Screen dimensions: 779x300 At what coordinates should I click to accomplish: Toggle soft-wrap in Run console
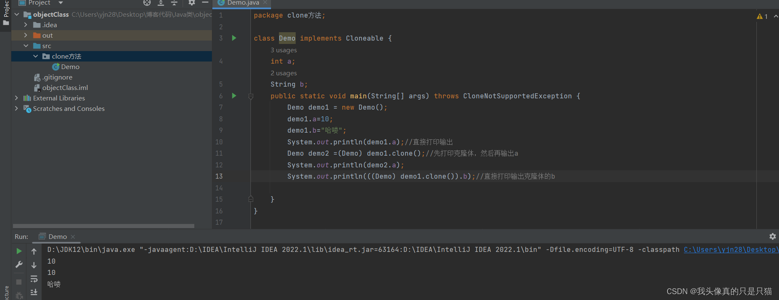34,279
